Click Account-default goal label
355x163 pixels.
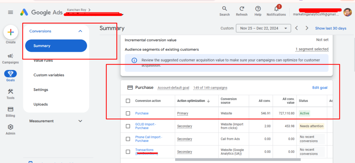tap(173, 88)
